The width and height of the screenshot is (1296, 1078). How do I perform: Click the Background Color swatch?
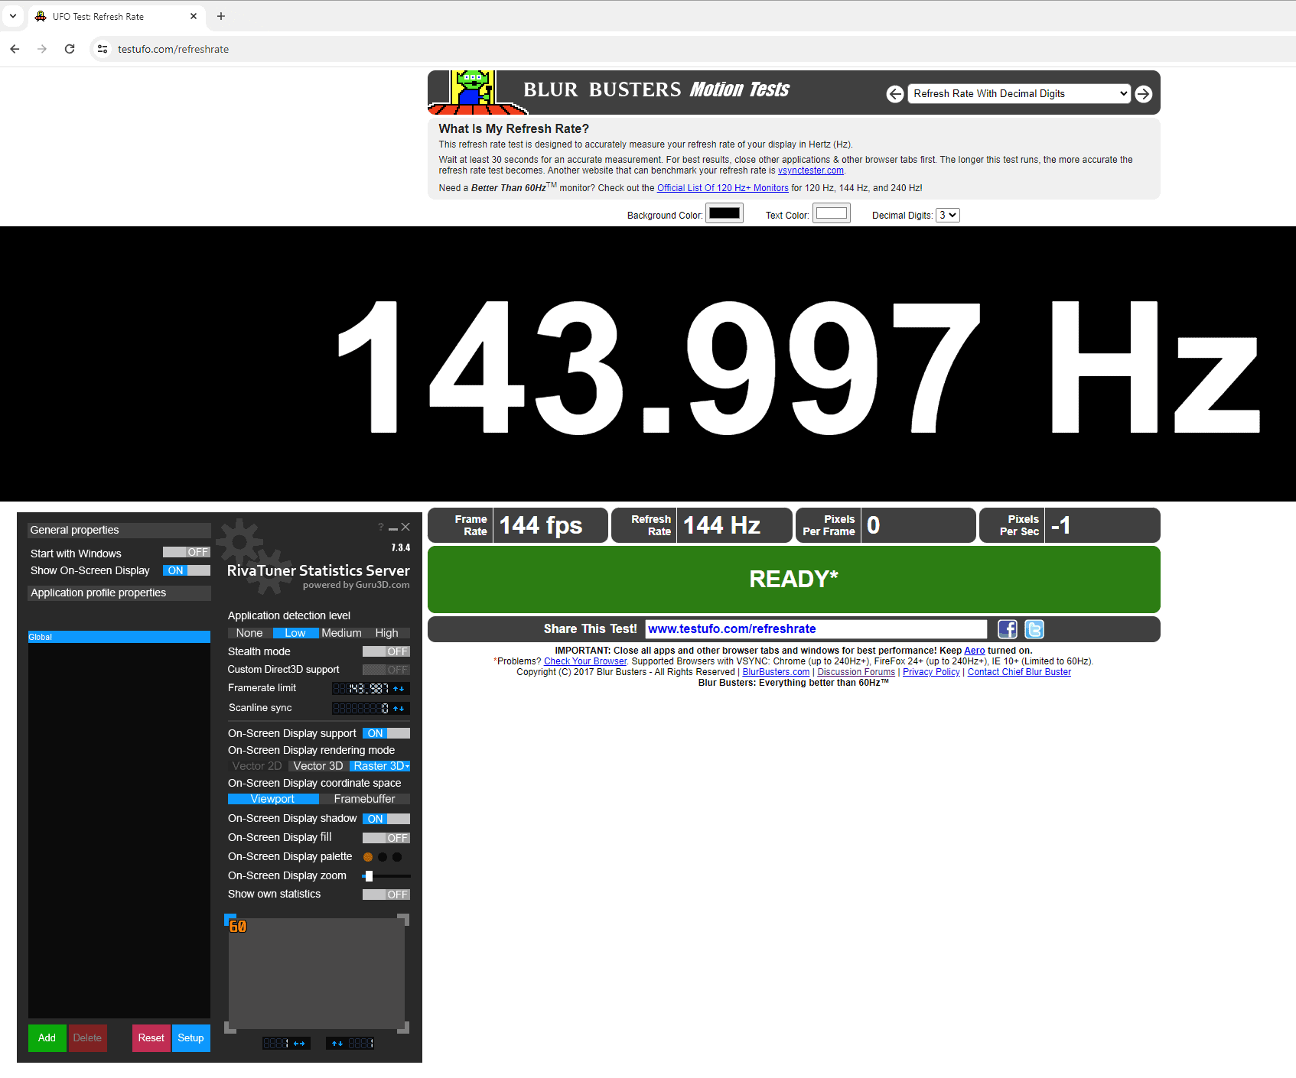724,213
